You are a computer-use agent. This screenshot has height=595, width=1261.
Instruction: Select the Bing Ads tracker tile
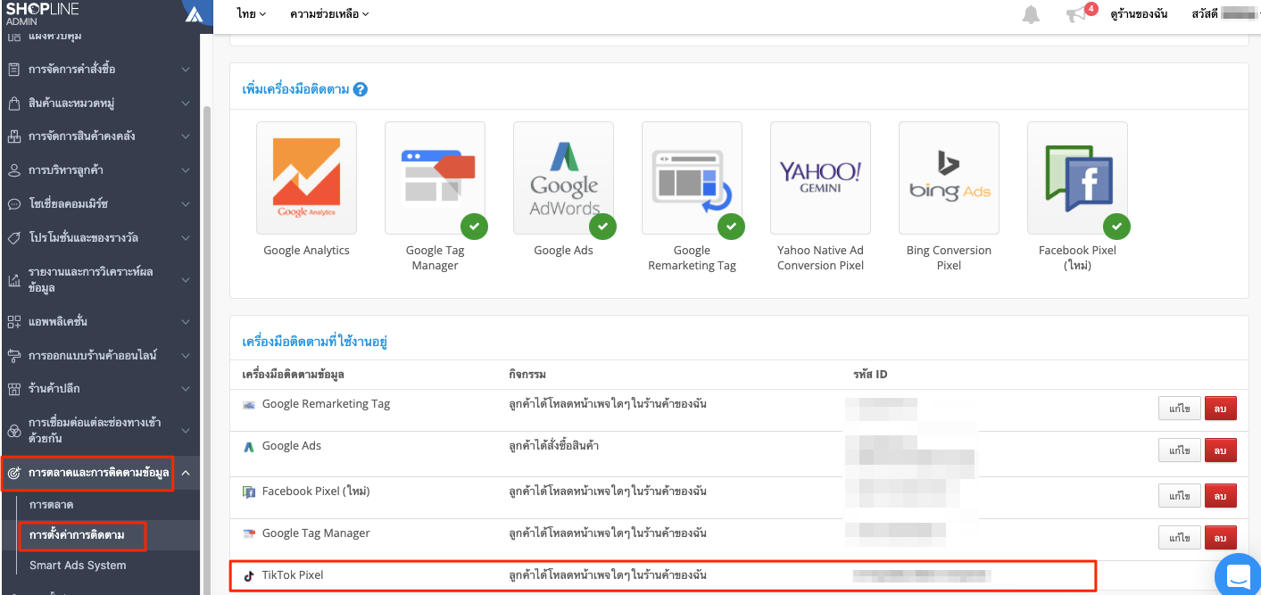(949, 178)
